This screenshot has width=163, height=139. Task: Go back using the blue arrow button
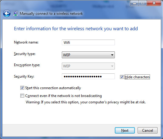point(7,14)
